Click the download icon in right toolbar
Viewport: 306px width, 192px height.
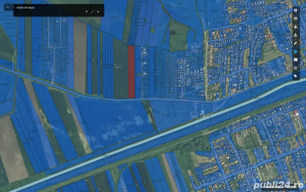click(x=296, y=27)
